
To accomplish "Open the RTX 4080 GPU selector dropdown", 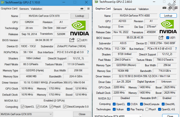I will pos(118,115).
